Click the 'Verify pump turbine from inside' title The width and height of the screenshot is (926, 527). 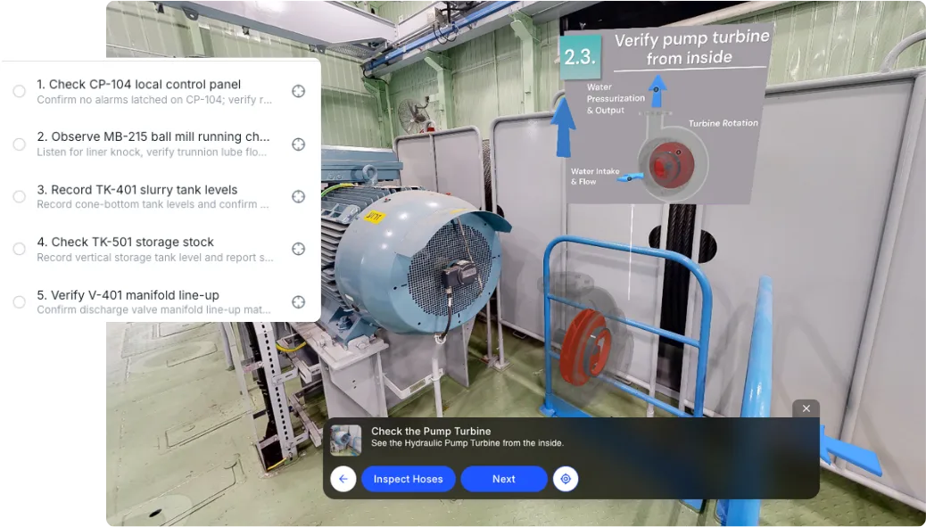(x=691, y=48)
